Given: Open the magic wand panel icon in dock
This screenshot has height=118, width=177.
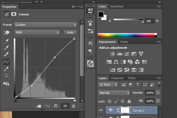Looking at the screenshot, I should point(90,64).
